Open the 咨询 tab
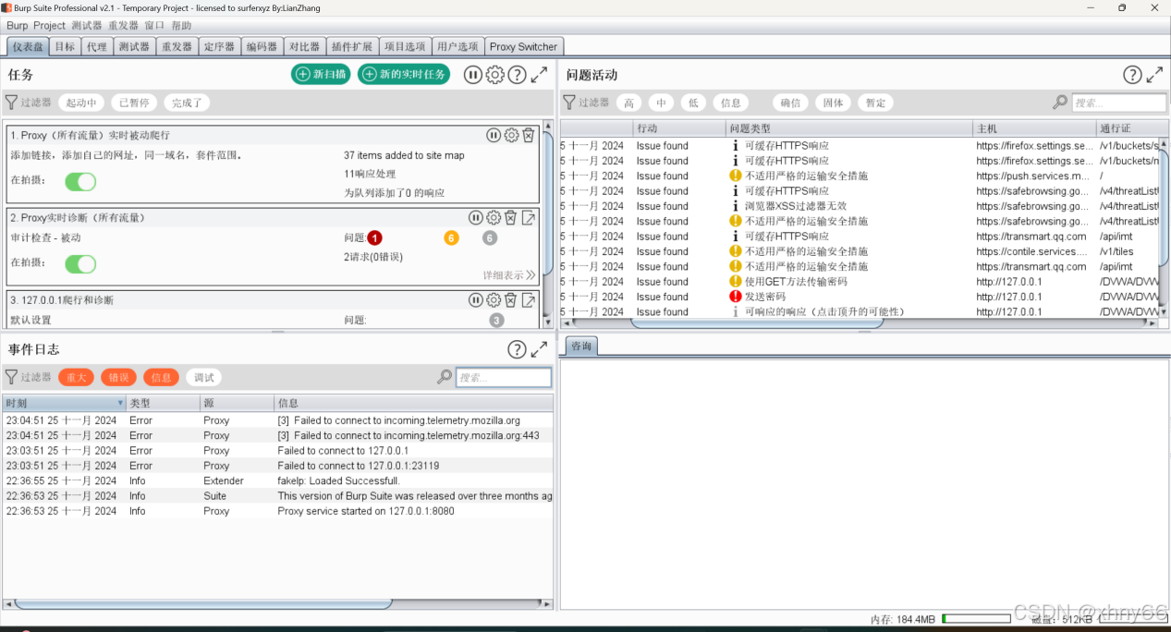This screenshot has height=632, width=1171. point(581,346)
